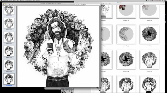Open the input language flag menu
Screen dimensions: 167x93
tap(156, 1)
